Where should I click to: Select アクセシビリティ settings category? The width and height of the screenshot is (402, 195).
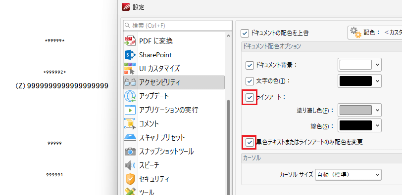[174, 82]
